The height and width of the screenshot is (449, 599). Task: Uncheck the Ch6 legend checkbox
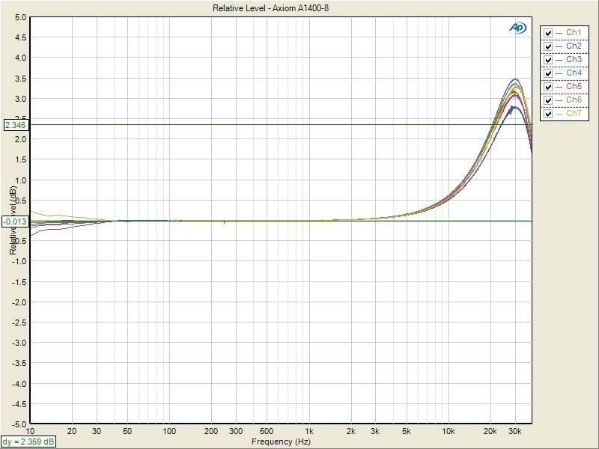[549, 100]
